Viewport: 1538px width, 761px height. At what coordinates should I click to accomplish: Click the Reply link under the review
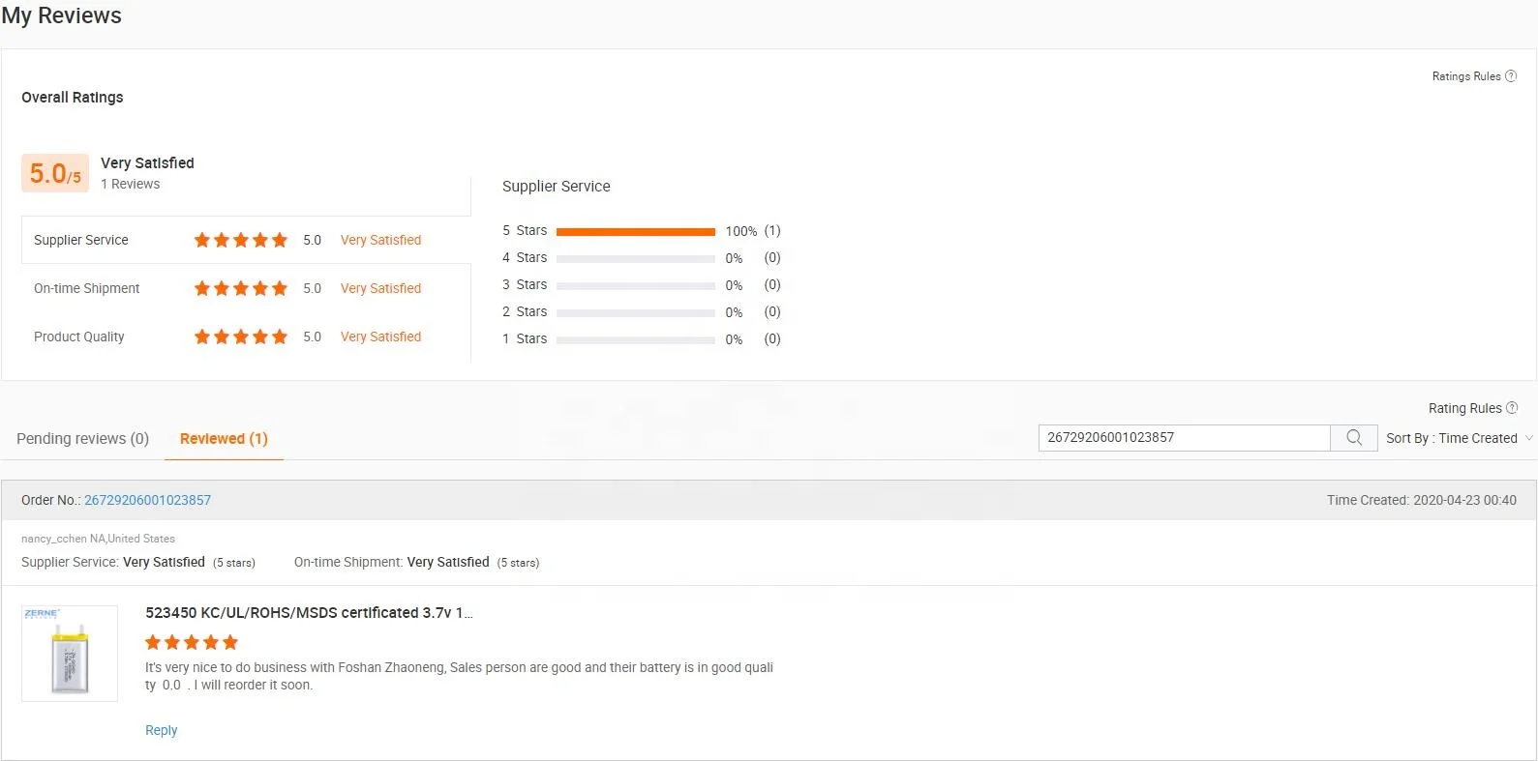[x=161, y=730]
